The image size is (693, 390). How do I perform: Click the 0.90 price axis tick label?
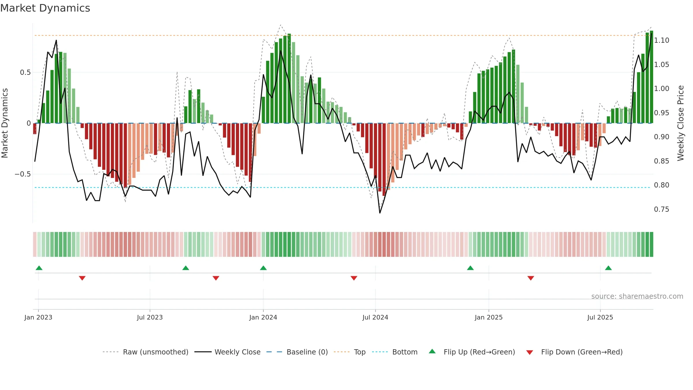662,137
